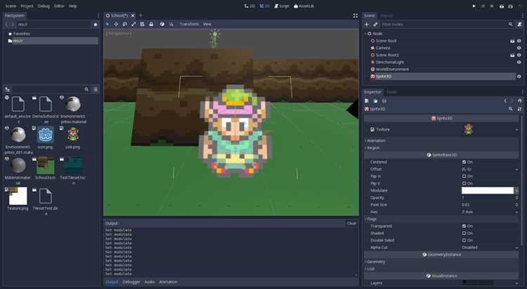Disable the Centered checkbox

(x=464, y=162)
